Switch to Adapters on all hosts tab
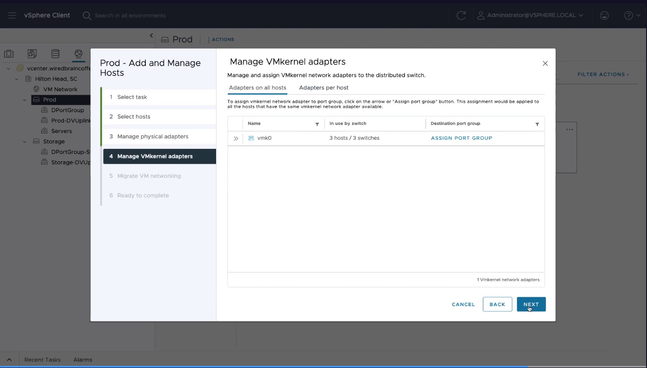 [257, 88]
